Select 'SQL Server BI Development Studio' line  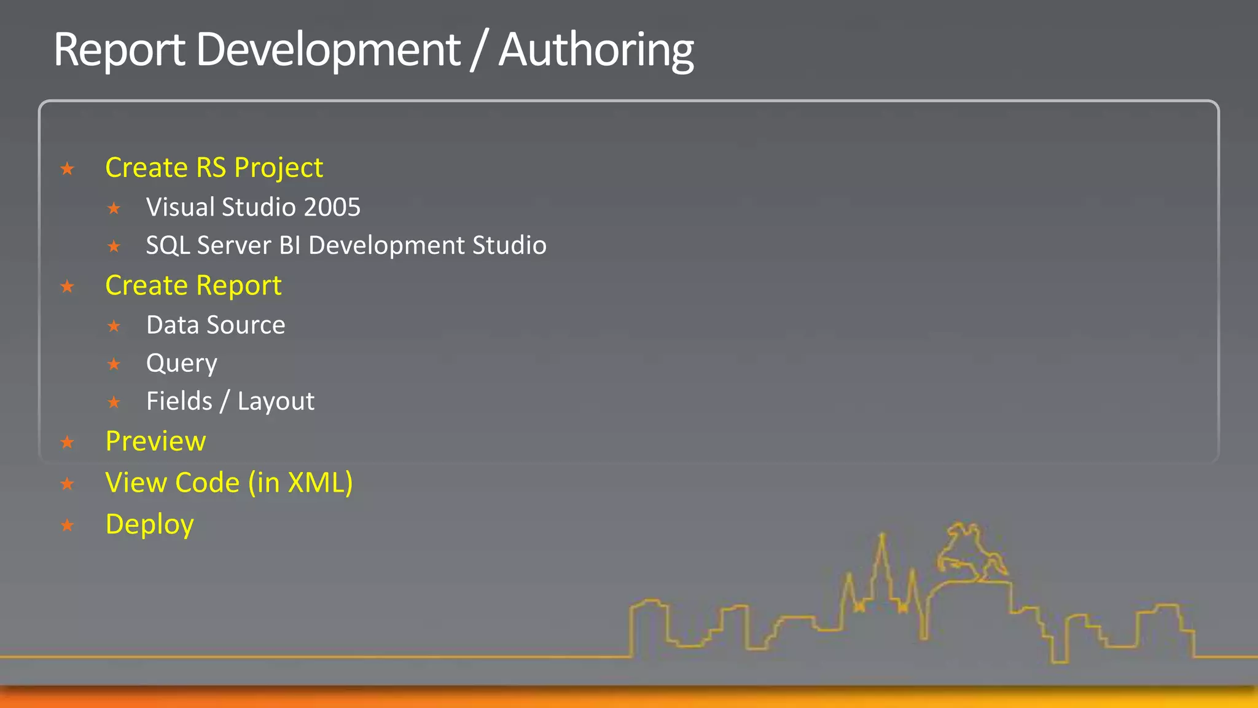tap(346, 246)
